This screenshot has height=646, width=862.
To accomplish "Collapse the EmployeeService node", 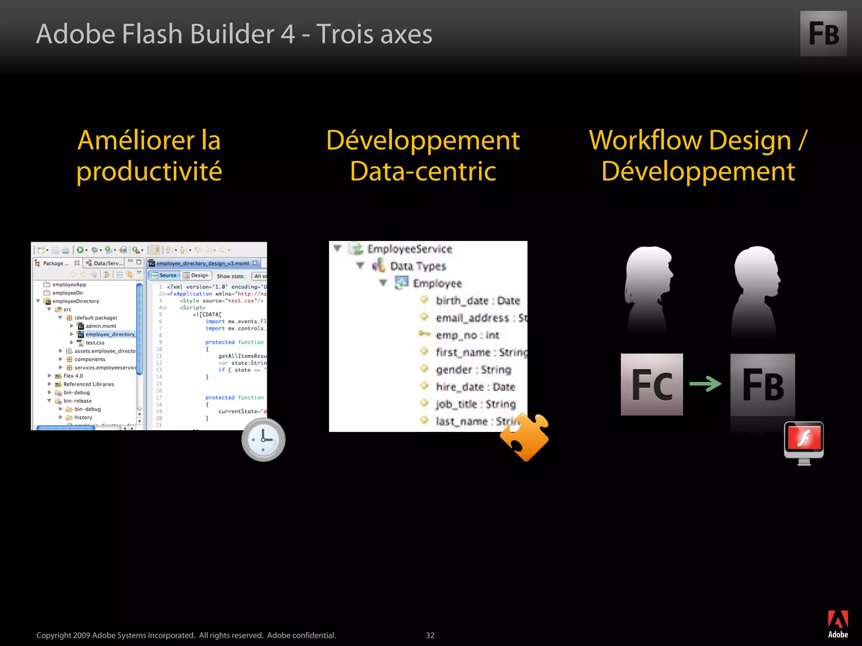I will point(337,248).
